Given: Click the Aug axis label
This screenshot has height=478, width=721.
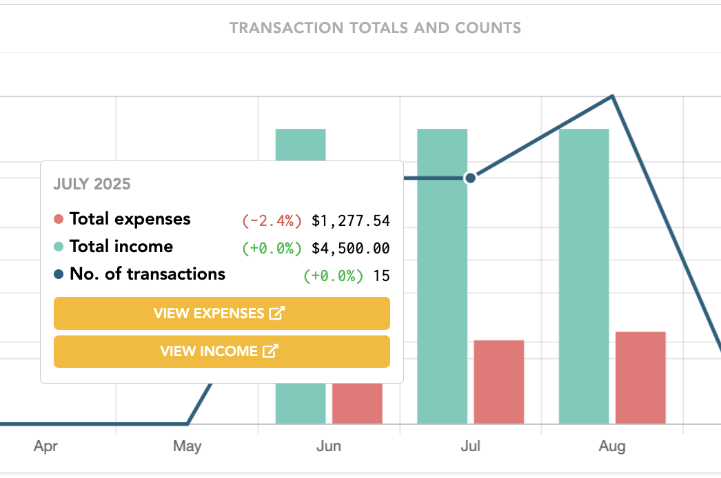Looking at the screenshot, I should click(x=612, y=446).
